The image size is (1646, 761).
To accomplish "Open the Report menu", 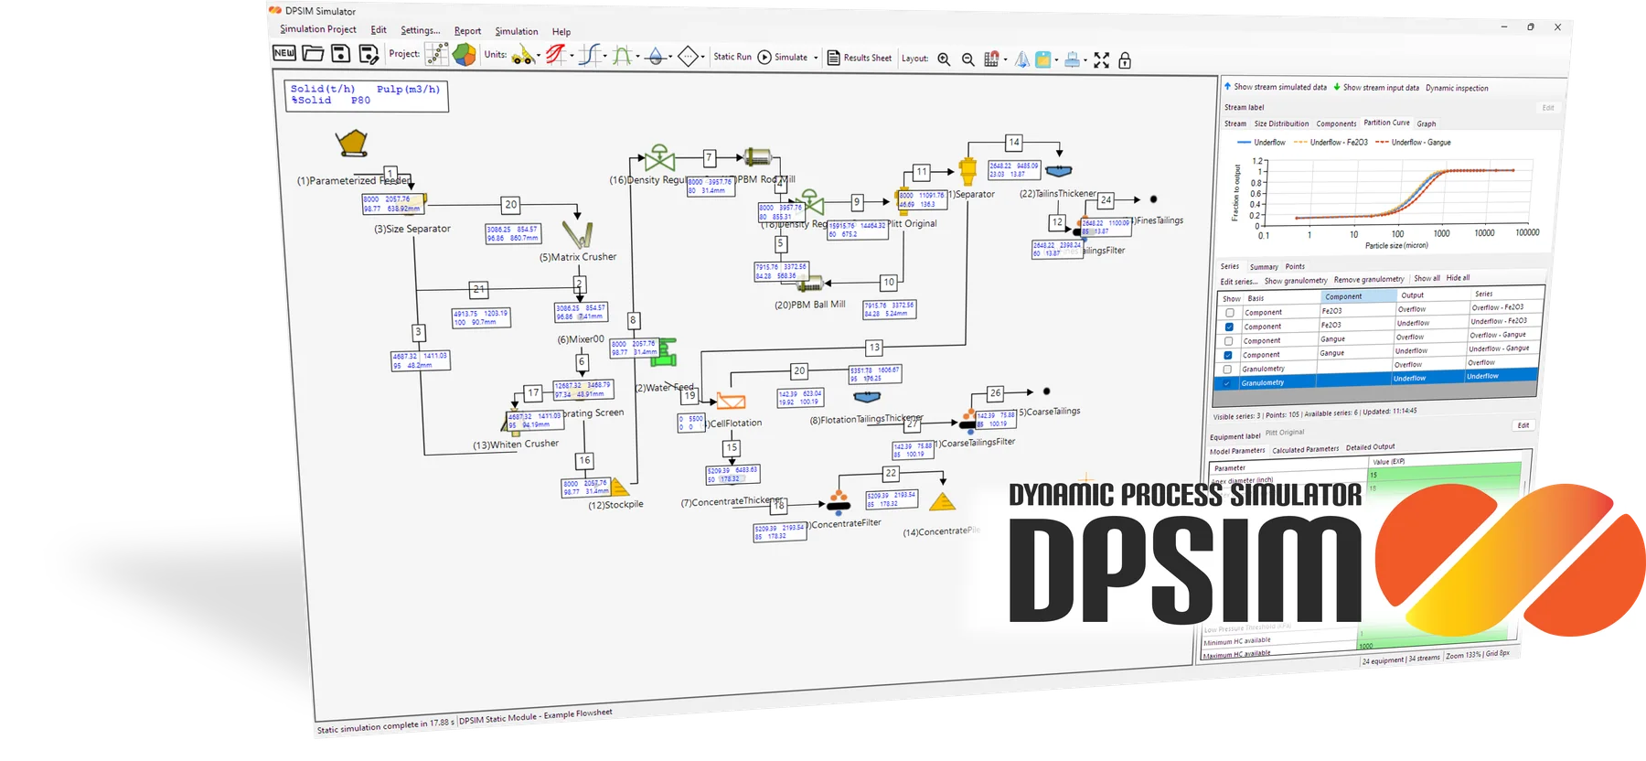I will [467, 31].
